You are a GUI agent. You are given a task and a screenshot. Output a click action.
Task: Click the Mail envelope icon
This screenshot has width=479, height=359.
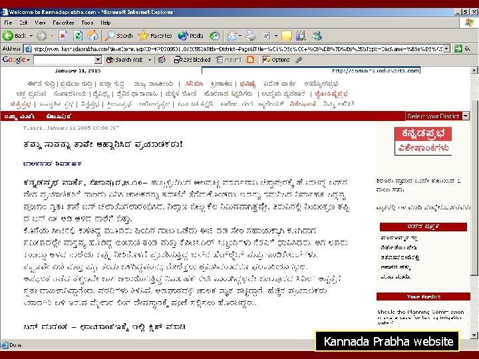(232, 36)
